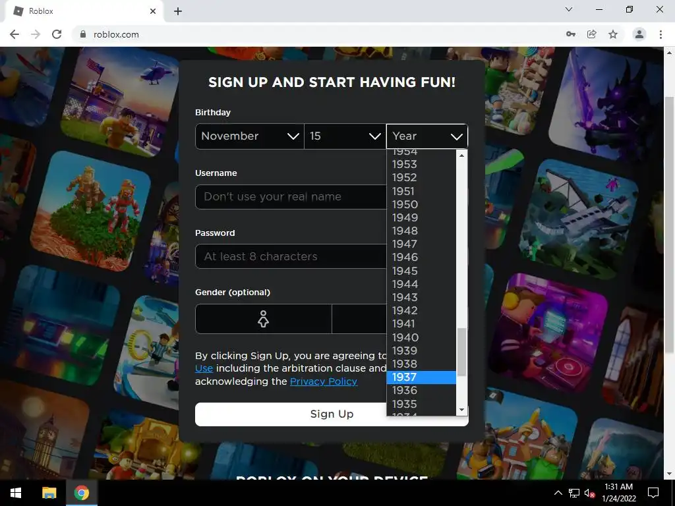This screenshot has height=506, width=675.
Task: Pick 1935 in the year list
Action: click(x=421, y=404)
